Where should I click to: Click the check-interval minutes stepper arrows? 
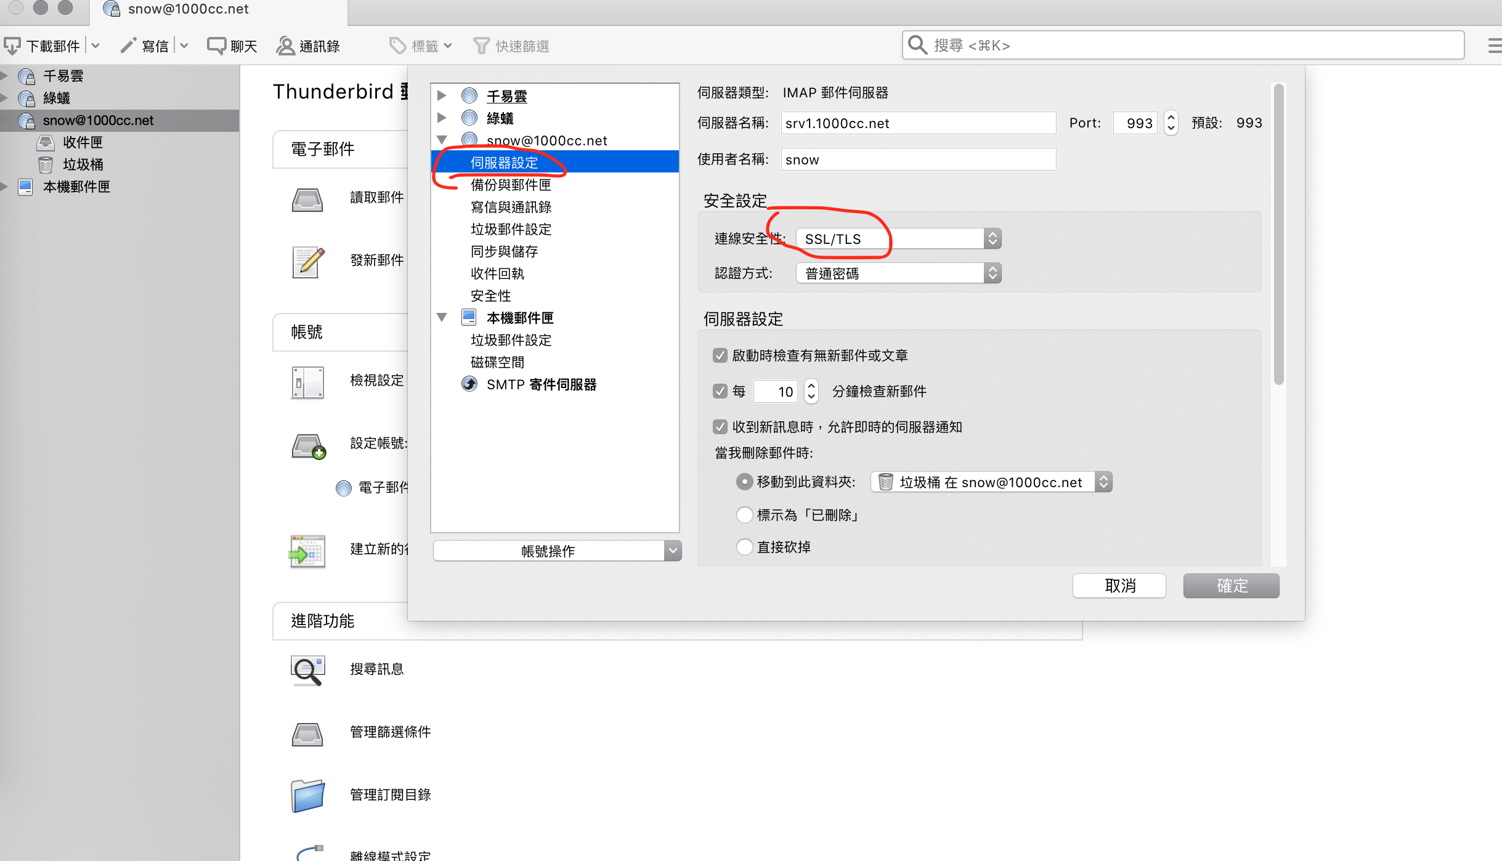tap(811, 391)
